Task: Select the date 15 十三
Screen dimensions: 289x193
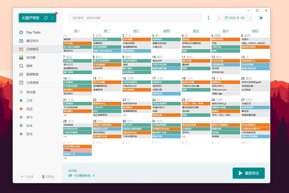Action: (98, 78)
